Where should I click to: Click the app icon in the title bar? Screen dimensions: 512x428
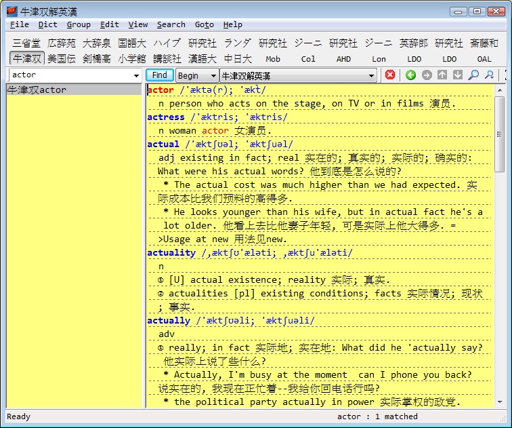click(12, 12)
